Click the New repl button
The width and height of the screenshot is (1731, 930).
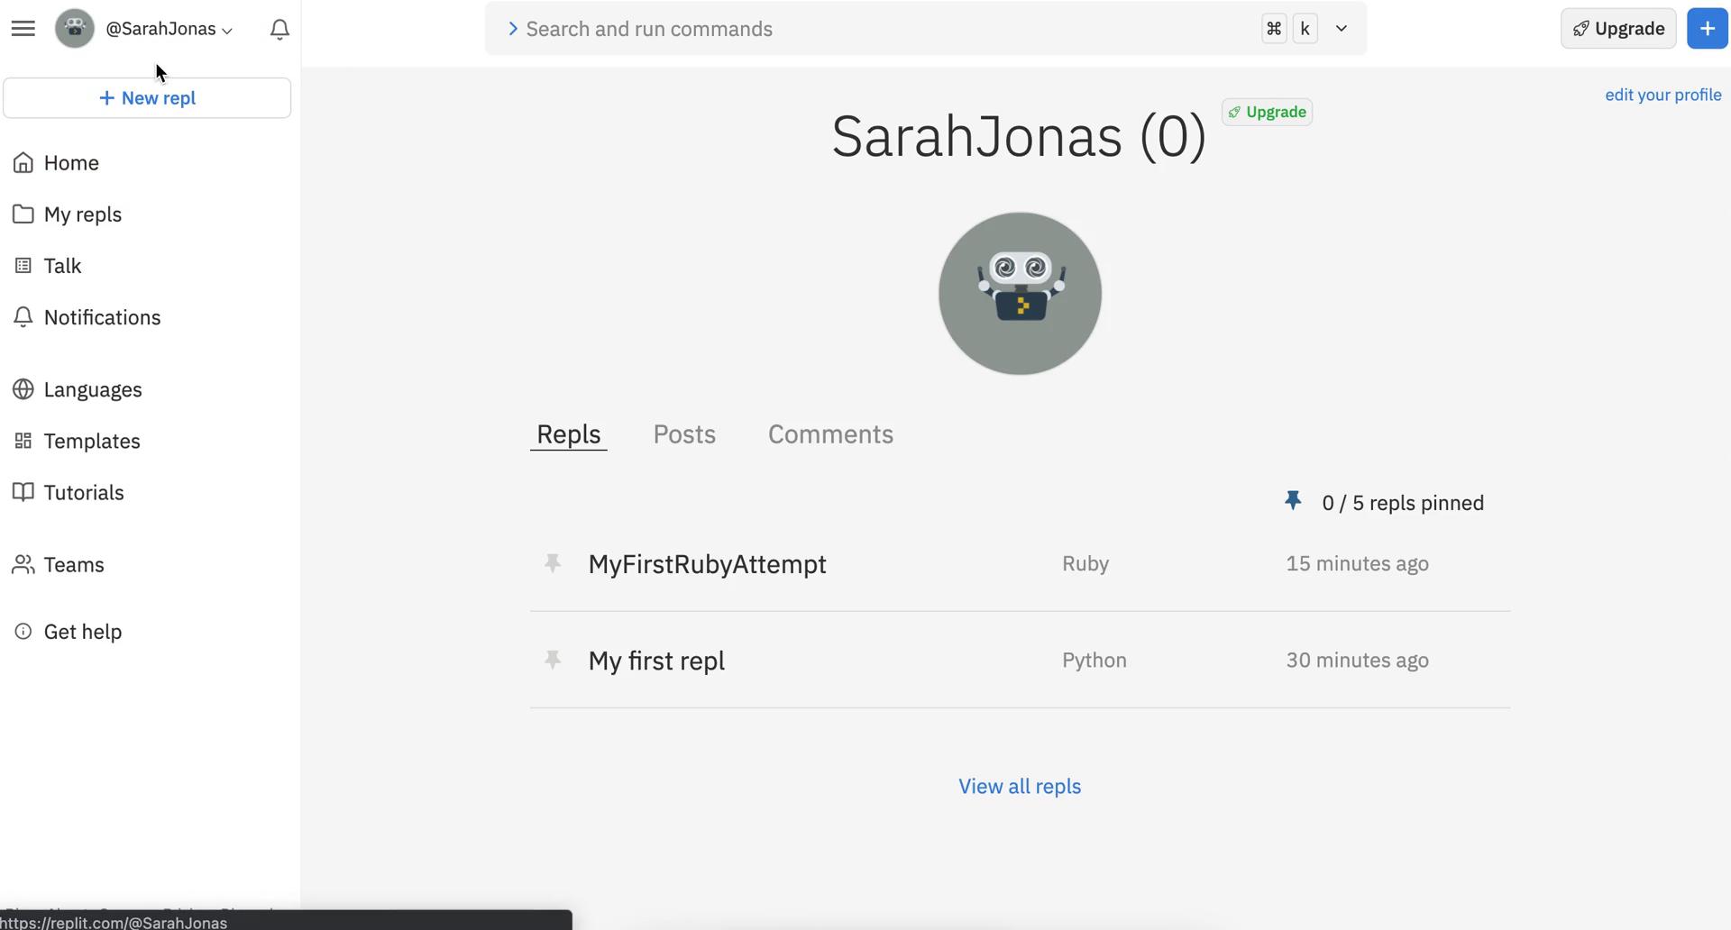(147, 98)
